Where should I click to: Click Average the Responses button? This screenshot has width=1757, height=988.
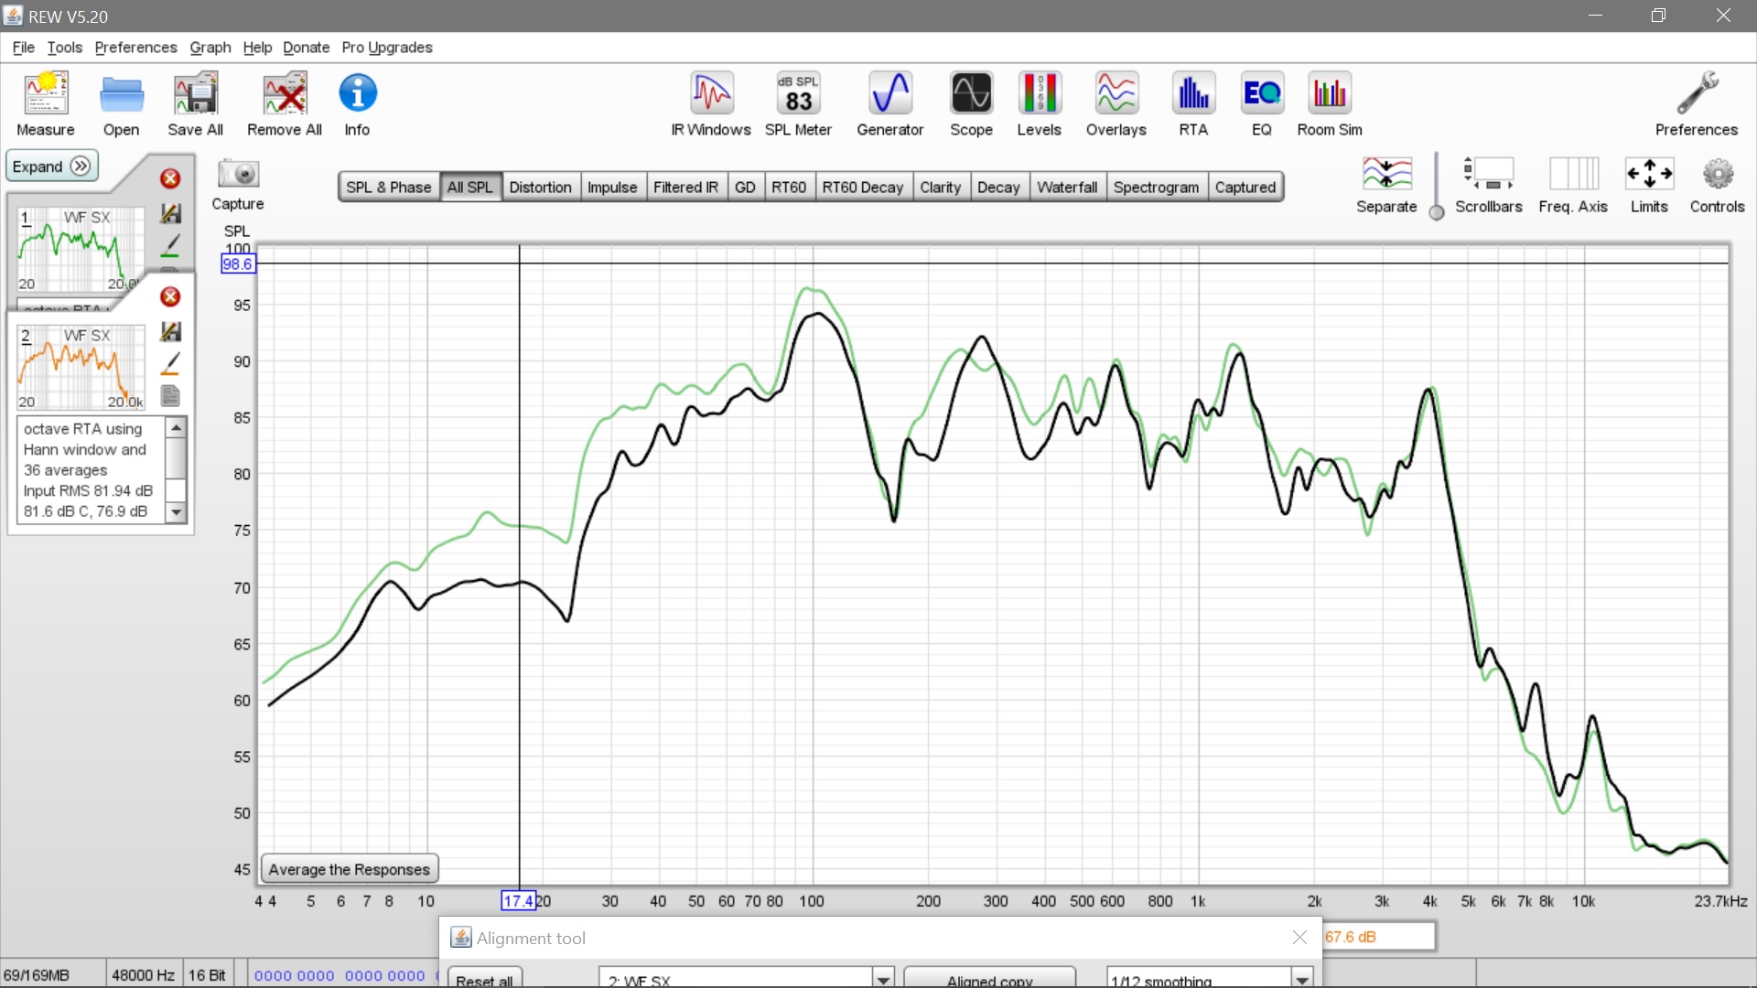[350, 869]
